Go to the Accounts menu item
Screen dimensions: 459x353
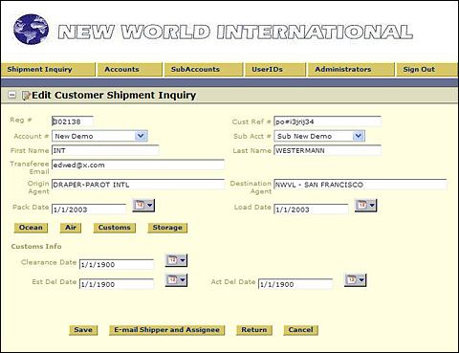click(x=129, y=70)
